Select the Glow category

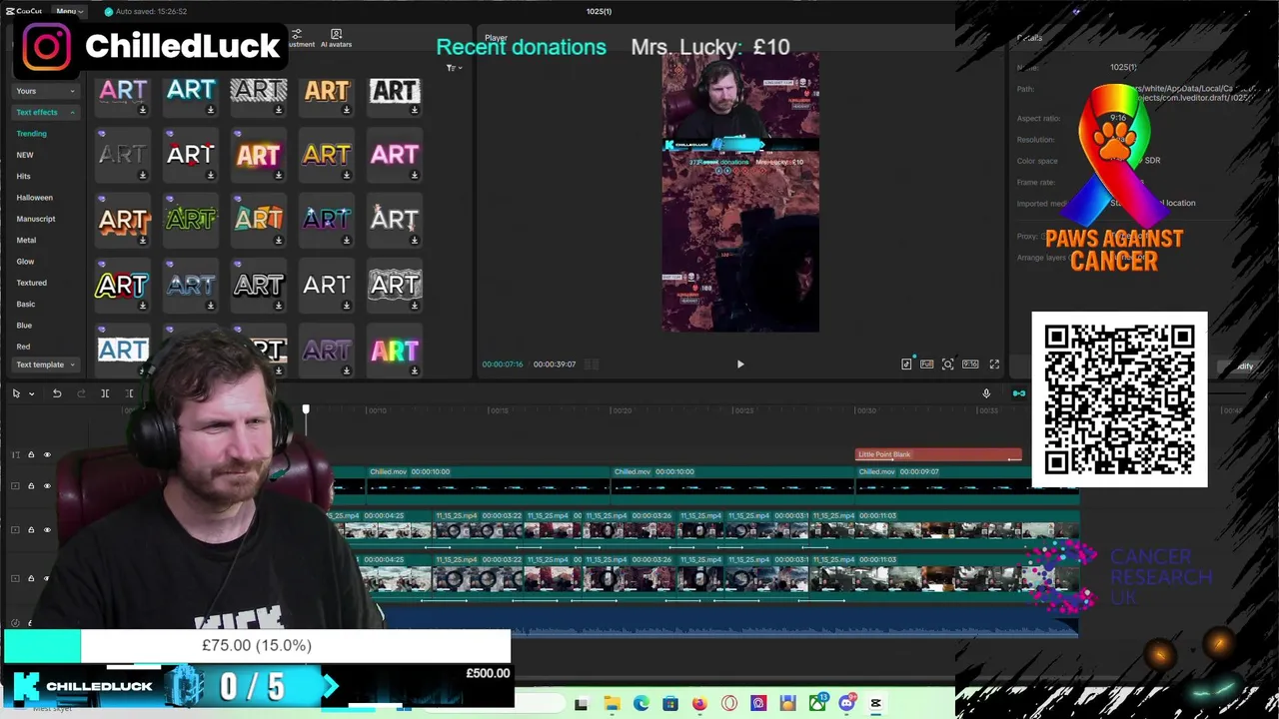point(25,262)
